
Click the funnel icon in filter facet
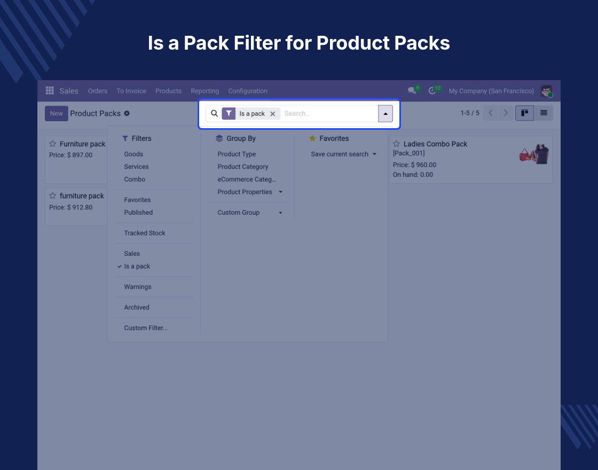click(229, 113)
